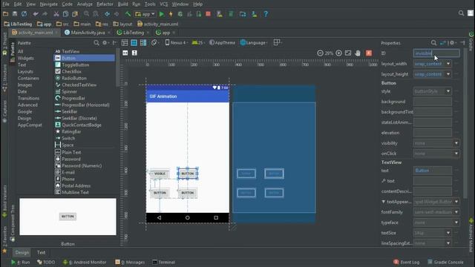The height and width of the screenshot is (267, 475).
Task: Click the layout breadcrumb folder
Action: pyautogui.click(x=122, y=24)
